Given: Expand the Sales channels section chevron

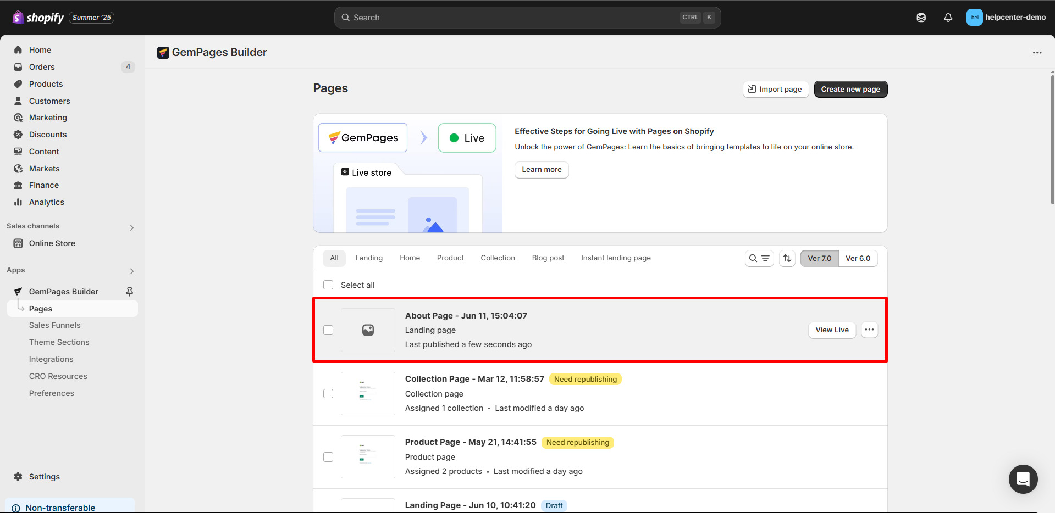Looking at the screenshot, I should (x=132, y=227).
